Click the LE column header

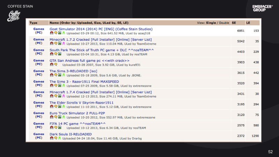click(x=248, y=23)
